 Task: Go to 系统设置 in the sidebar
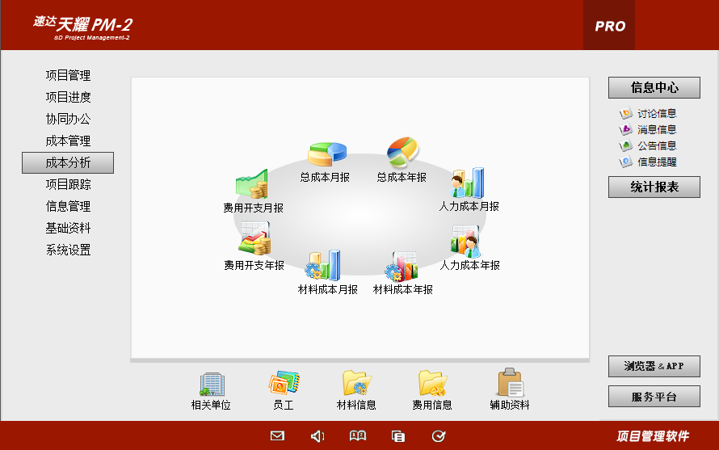tap(68, 250)
